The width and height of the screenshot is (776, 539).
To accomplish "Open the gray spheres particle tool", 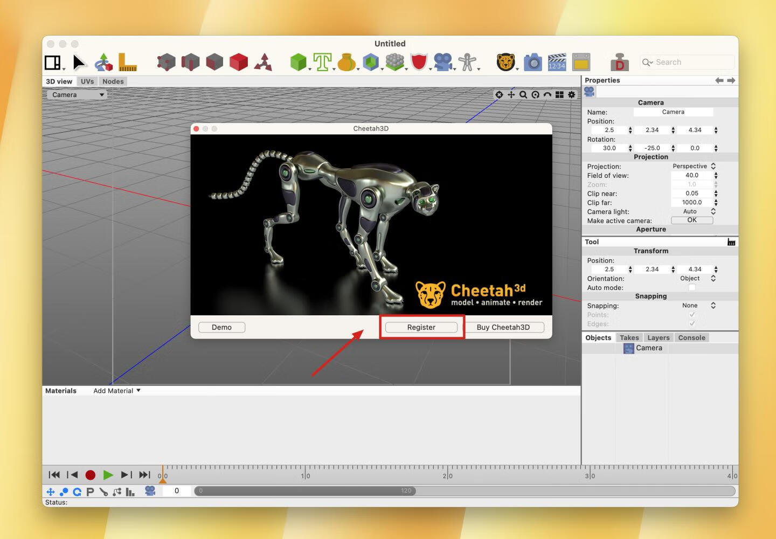I will click(394, 63).
